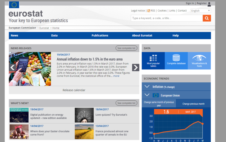Expand the Inflation indicator chevron
The height and width of the screenshot is (142, 226).
(x=147, y=87)
